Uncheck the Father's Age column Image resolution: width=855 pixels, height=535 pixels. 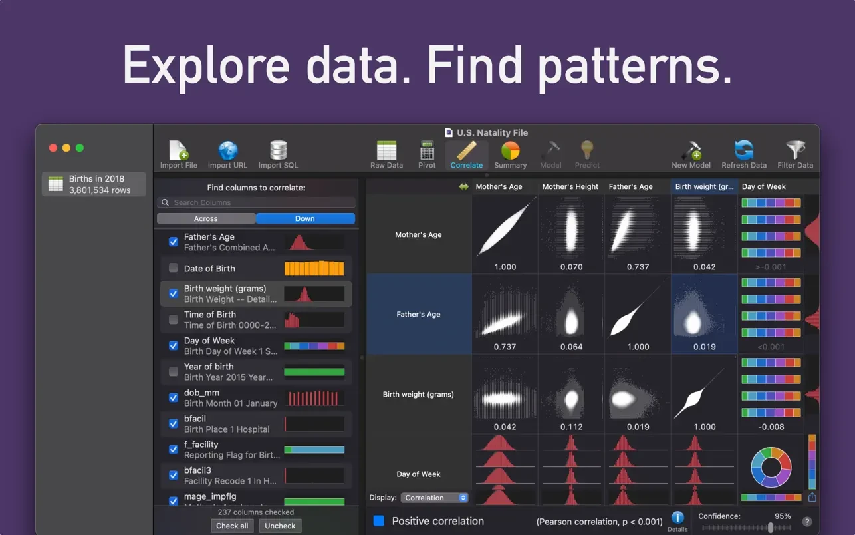[x=174, y=242]
